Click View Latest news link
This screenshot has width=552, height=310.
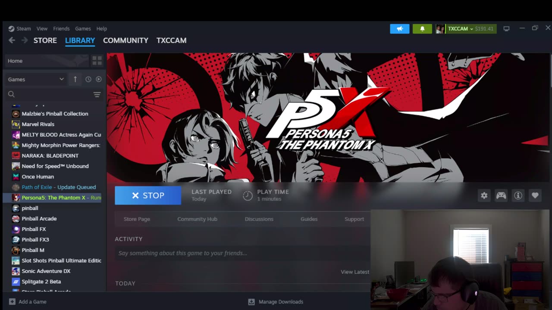(355, 272)
